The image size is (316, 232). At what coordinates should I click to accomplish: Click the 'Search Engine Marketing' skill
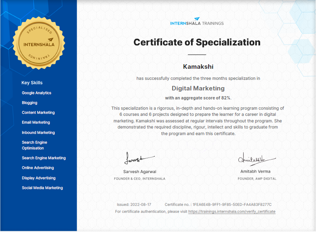[44, 158]
